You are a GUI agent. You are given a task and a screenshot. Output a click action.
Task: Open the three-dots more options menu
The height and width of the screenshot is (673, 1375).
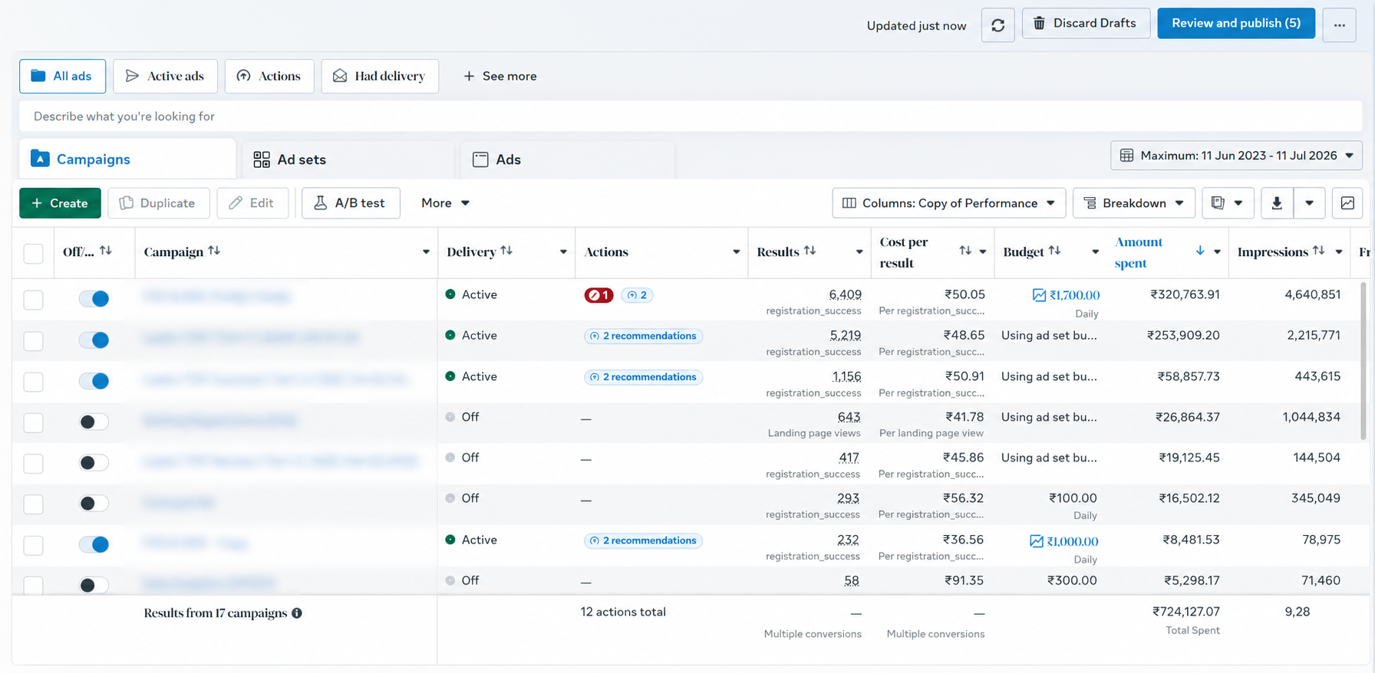(x=1339, y=25)
